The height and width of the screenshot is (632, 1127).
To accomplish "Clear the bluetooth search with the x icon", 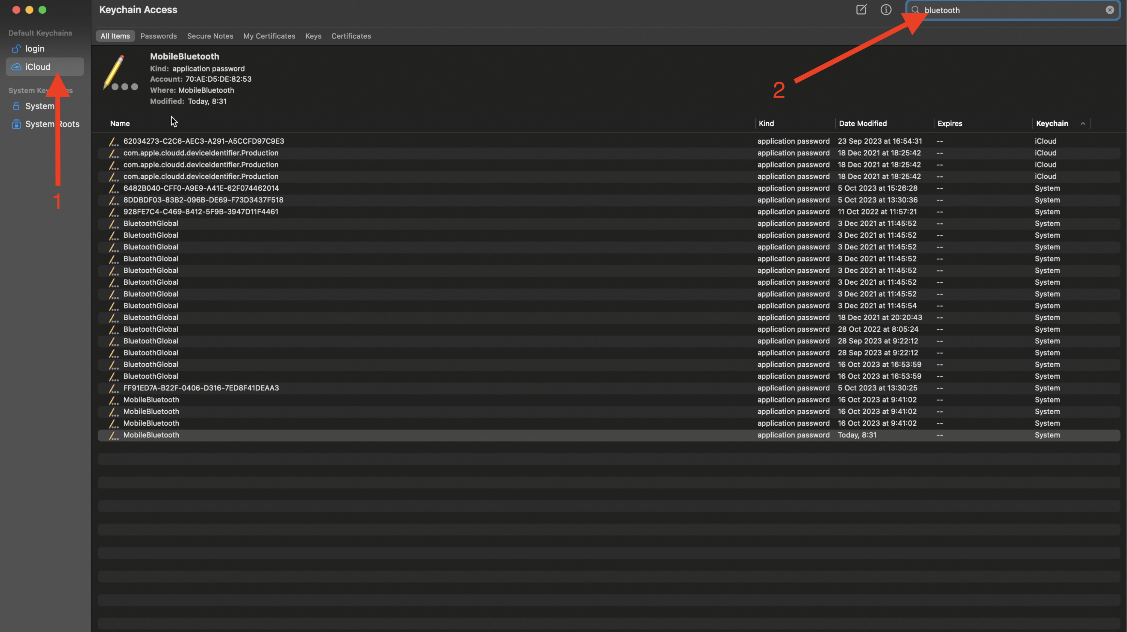I will (1110, 10).
